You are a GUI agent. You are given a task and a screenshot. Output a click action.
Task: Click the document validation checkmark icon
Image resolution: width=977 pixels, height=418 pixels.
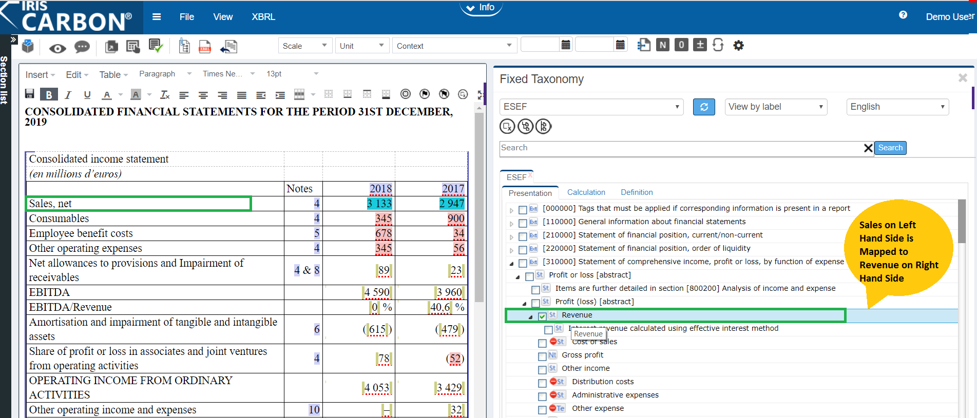click(x=156, y=46)
